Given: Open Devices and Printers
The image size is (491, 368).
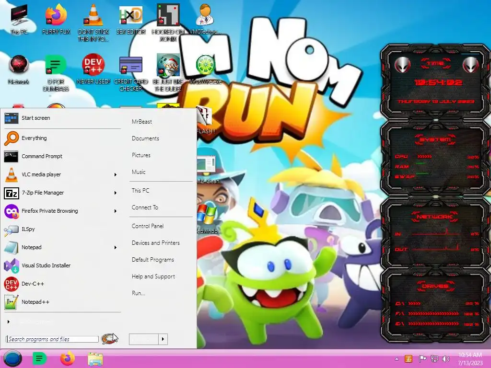Looking at the screenshot, I should coord(156,243).
